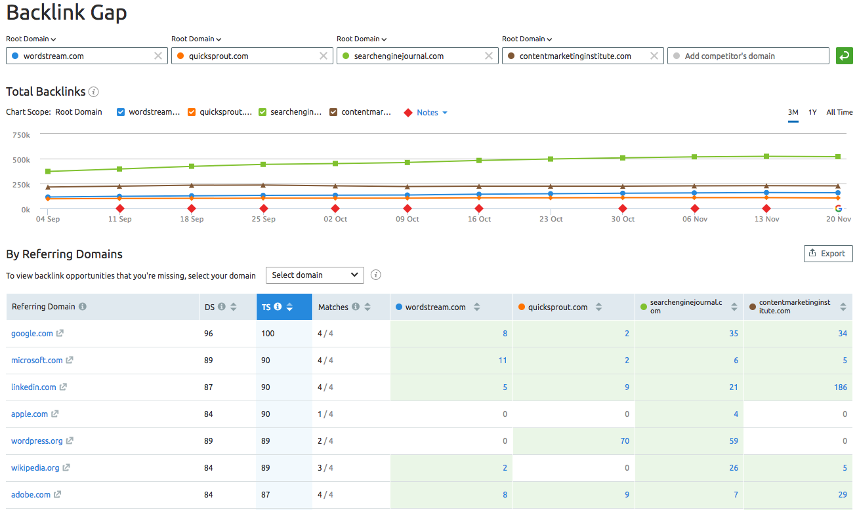
Task: Uncheck the wordstream chart series checkbox
Action: (121, 112)
